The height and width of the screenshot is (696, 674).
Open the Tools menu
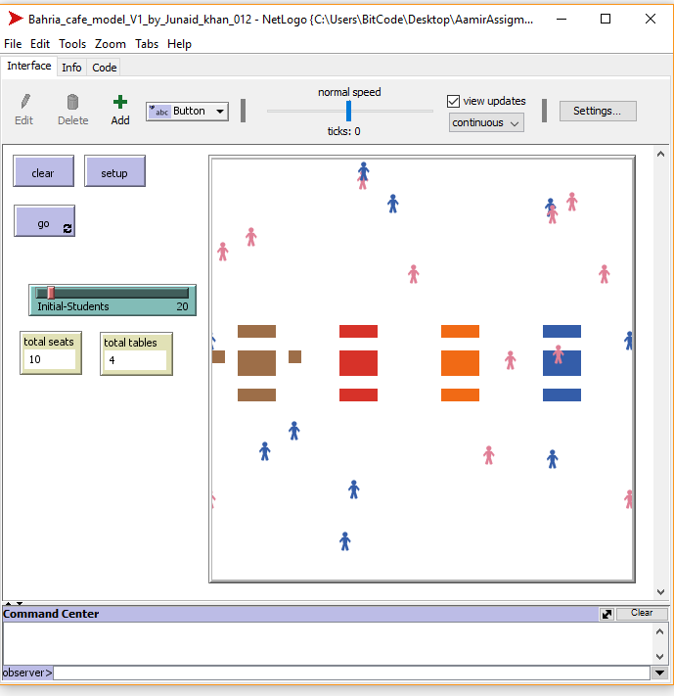point(72,44)
